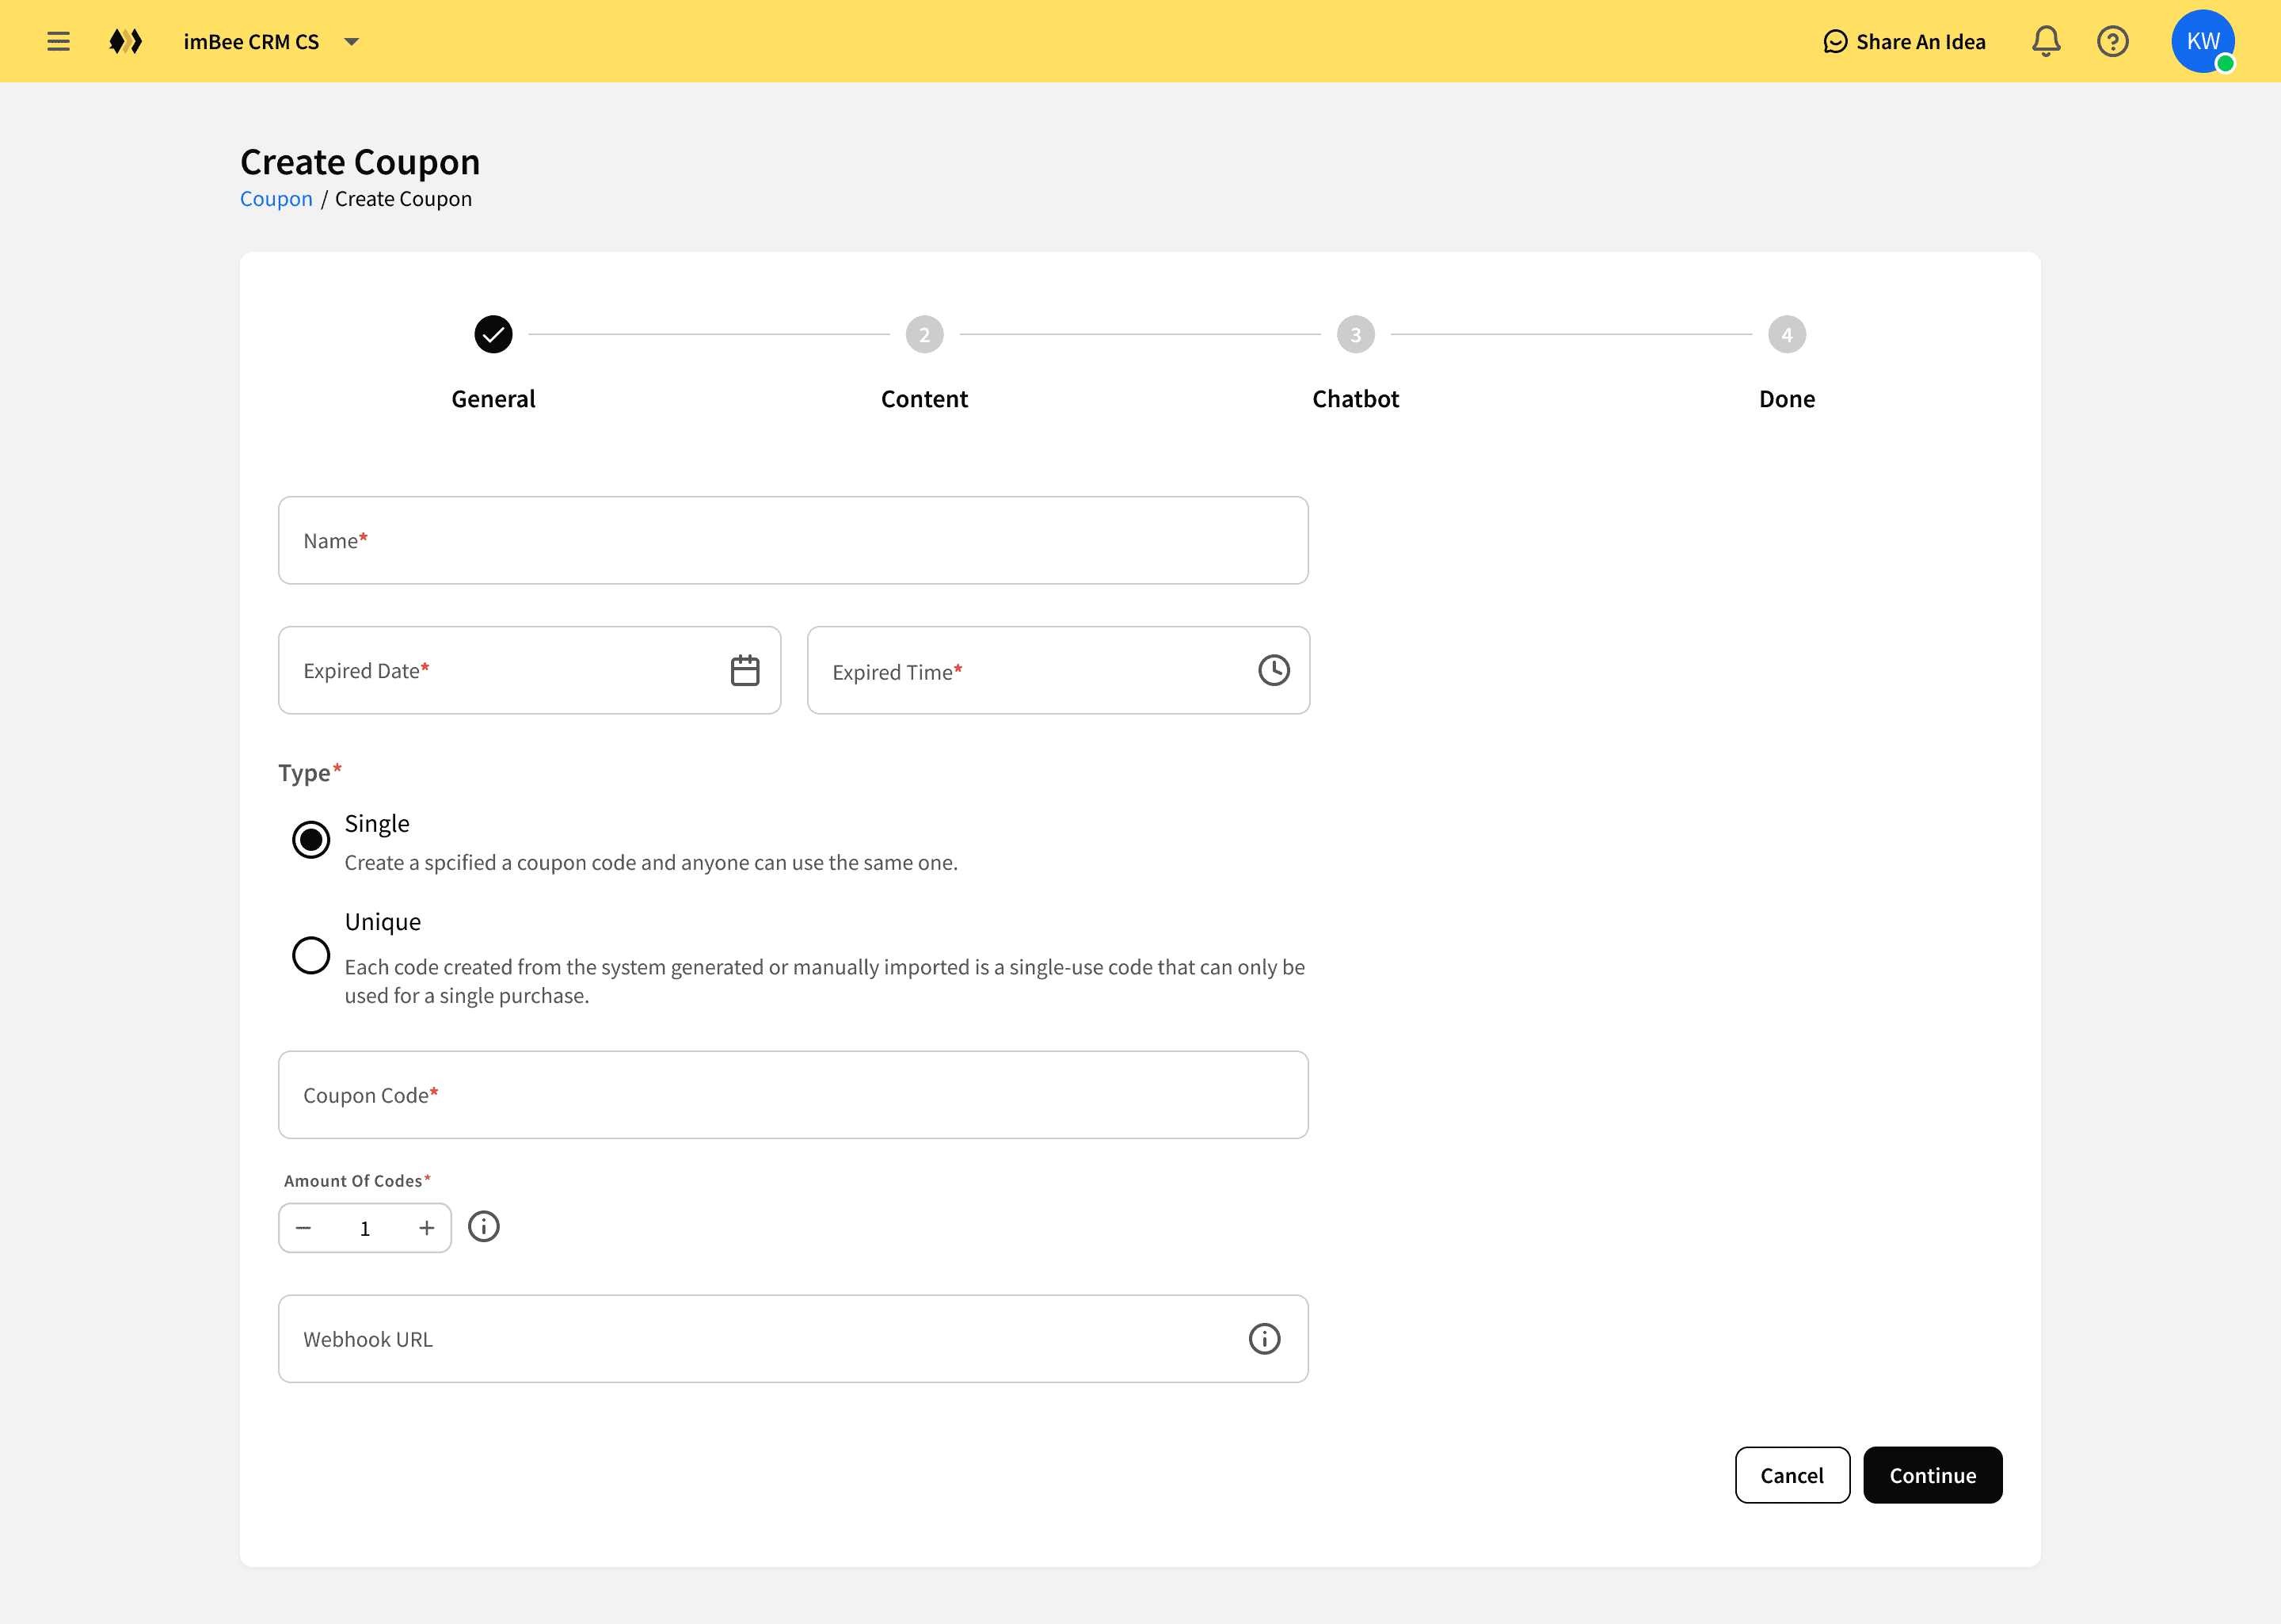The width and height of the screenshot is (2281, 1624).
Task: Go to the Chatbot step
Action: click(x=1355, y=335)
